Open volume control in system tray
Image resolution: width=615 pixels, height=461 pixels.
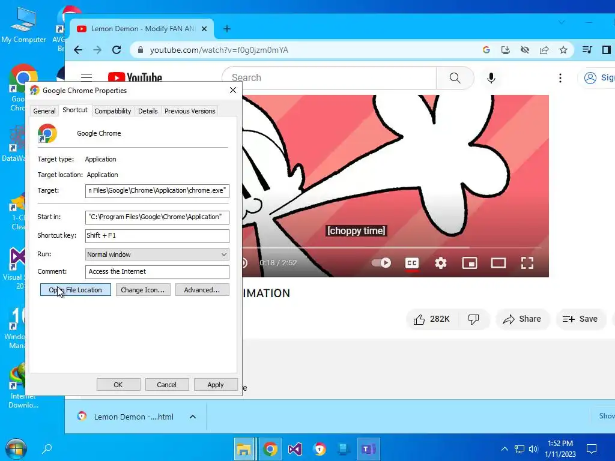point(533,449)
